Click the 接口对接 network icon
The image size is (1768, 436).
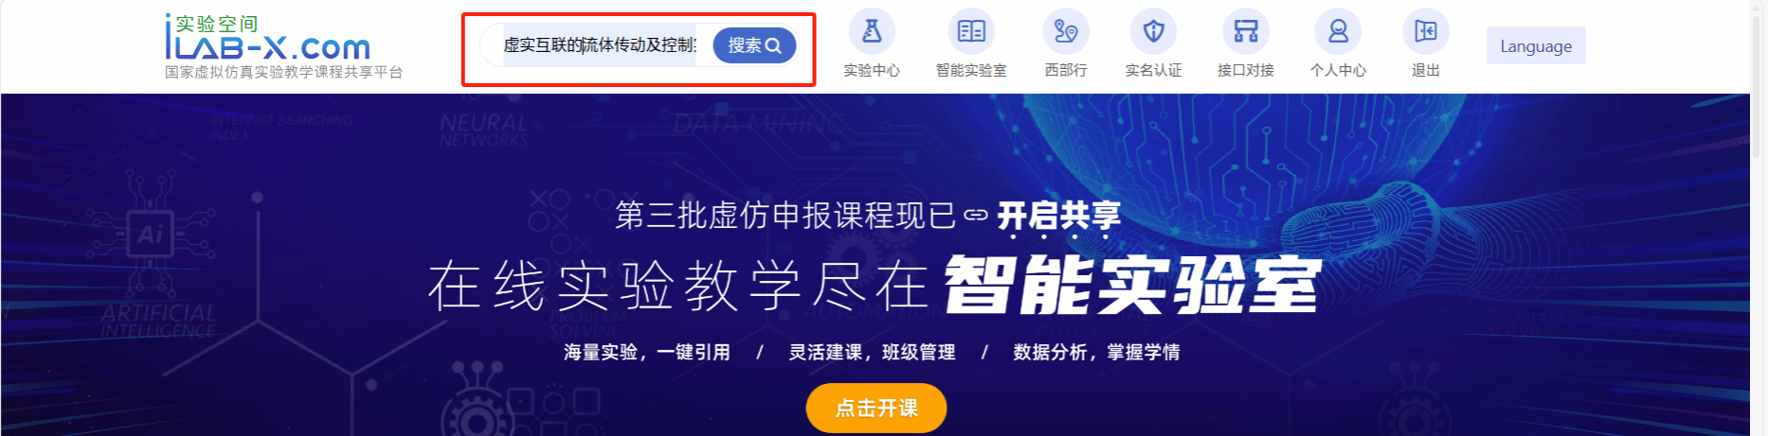1246,31
